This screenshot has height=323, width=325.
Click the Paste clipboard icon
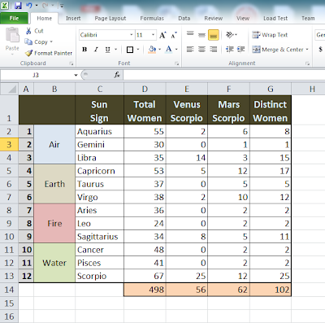[12, 35]
